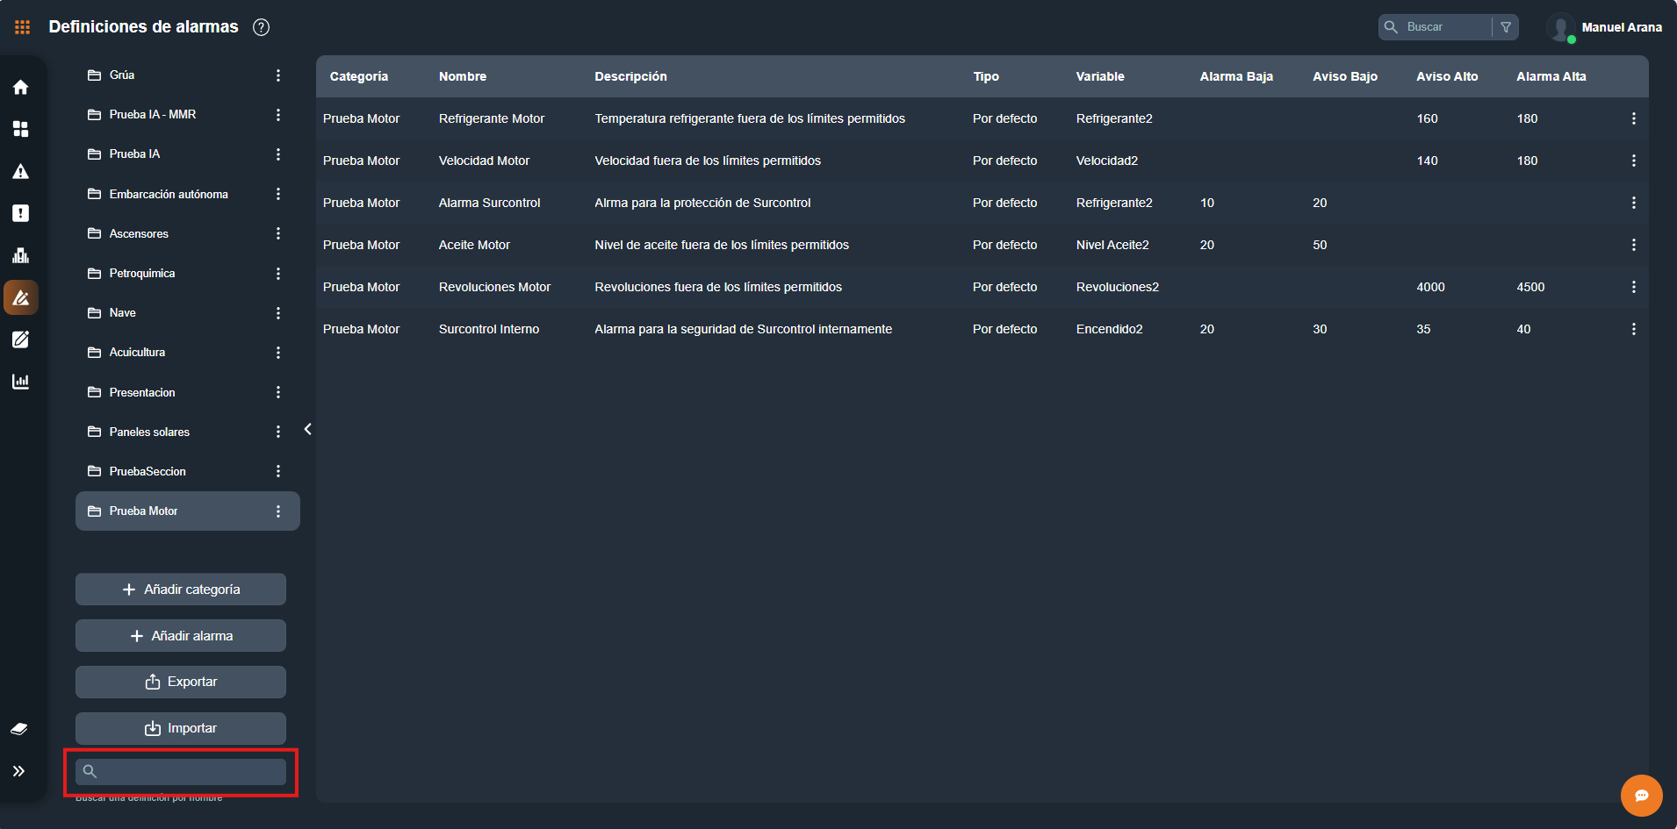Click the Importar button
This screenshot has width=1677, height=829.
[x=181, y=729]
